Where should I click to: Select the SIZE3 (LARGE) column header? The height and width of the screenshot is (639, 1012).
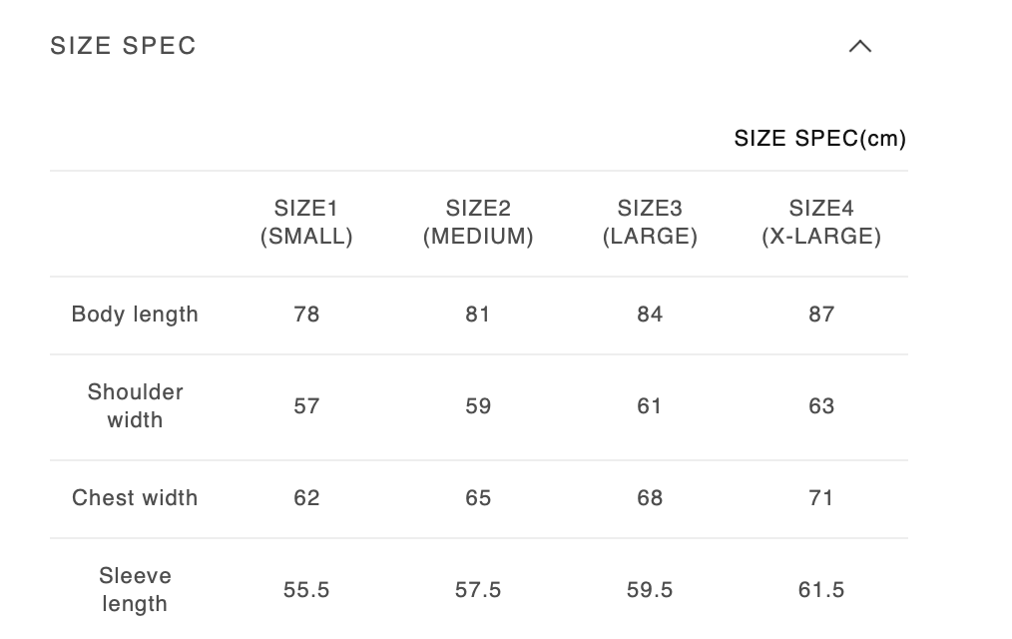(650, 223)
